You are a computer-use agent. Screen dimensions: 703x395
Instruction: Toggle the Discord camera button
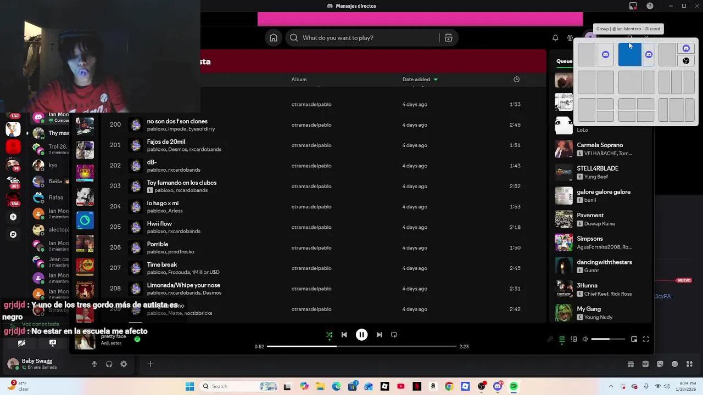pyautogui.click(x=21, y=343)
